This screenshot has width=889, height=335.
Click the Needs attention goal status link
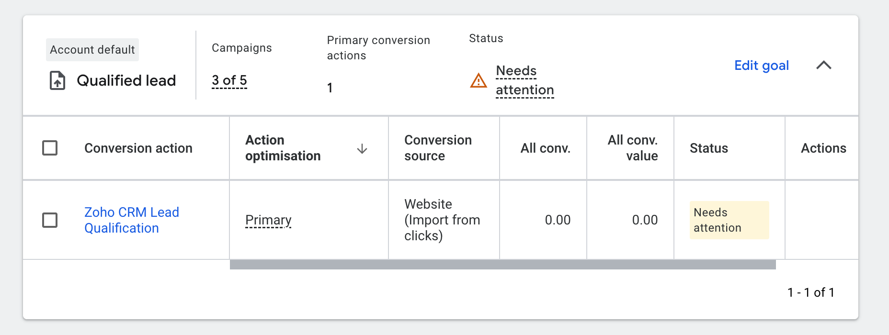tap(524, 80)
